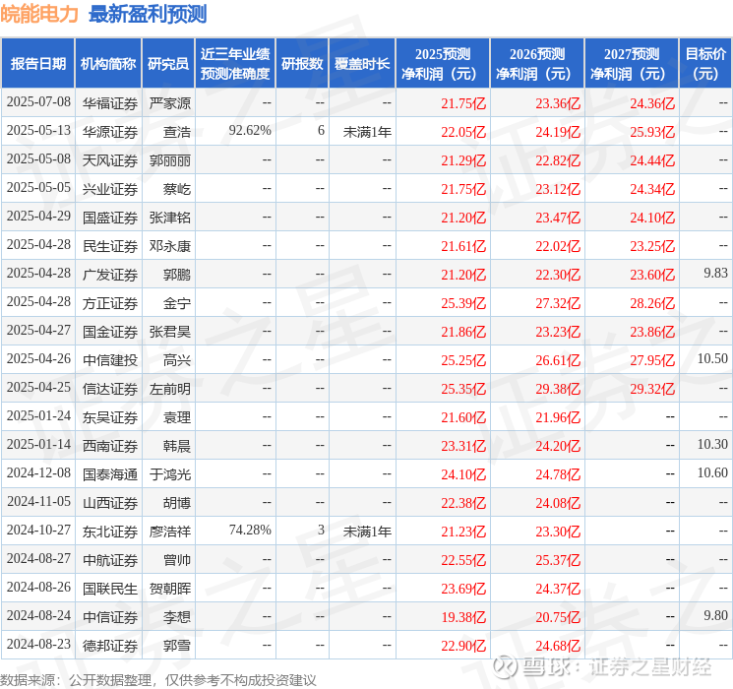Click the 机构简称 column header
The height and width of the screenshot is (689, 733).
(x=108, y=64)
